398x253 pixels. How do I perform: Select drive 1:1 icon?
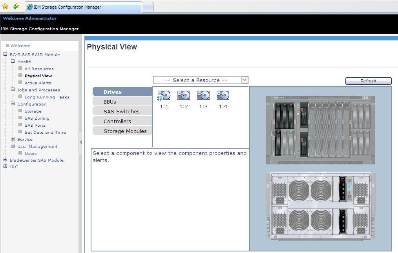click(164, 96)
